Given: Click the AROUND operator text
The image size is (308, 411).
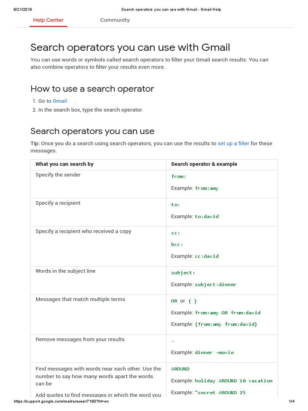Looking at the screenshot, I should click(x=180, y=369).
